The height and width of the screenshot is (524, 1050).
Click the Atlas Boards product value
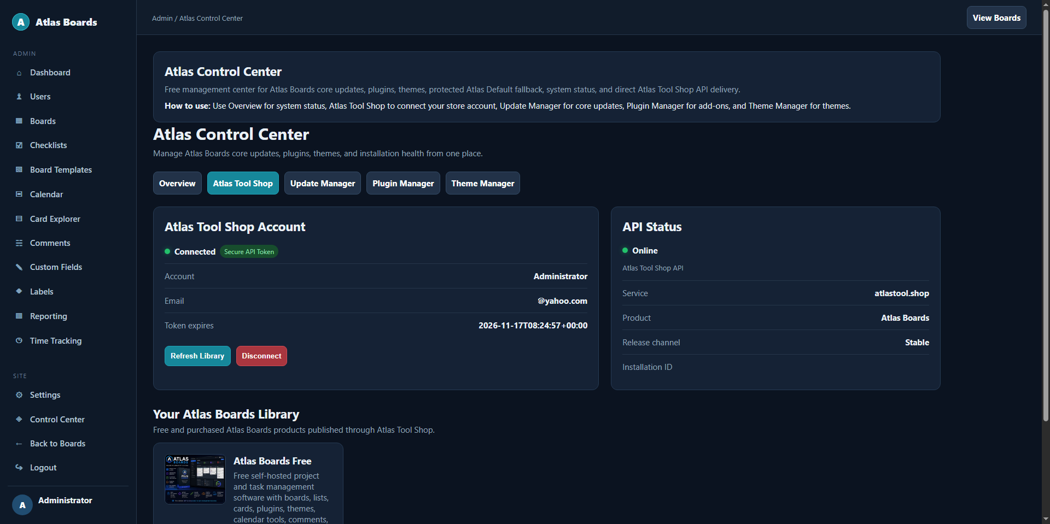click(905, 318)
